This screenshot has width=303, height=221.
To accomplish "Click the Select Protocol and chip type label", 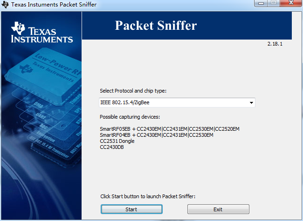I will tap(133, 91).
